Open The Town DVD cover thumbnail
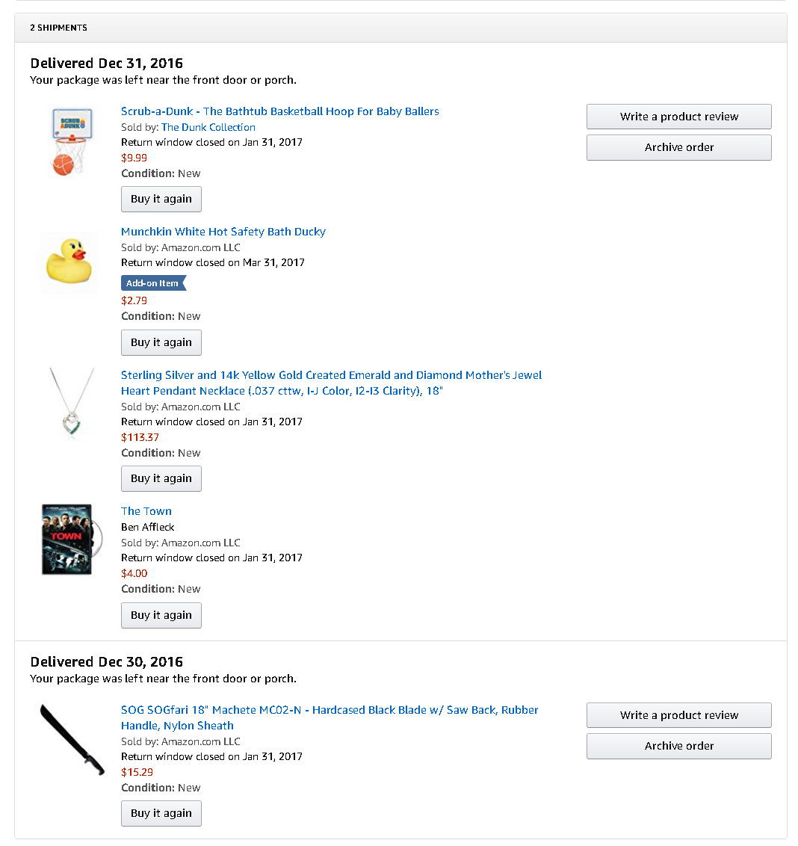 [x=67, y=539]
